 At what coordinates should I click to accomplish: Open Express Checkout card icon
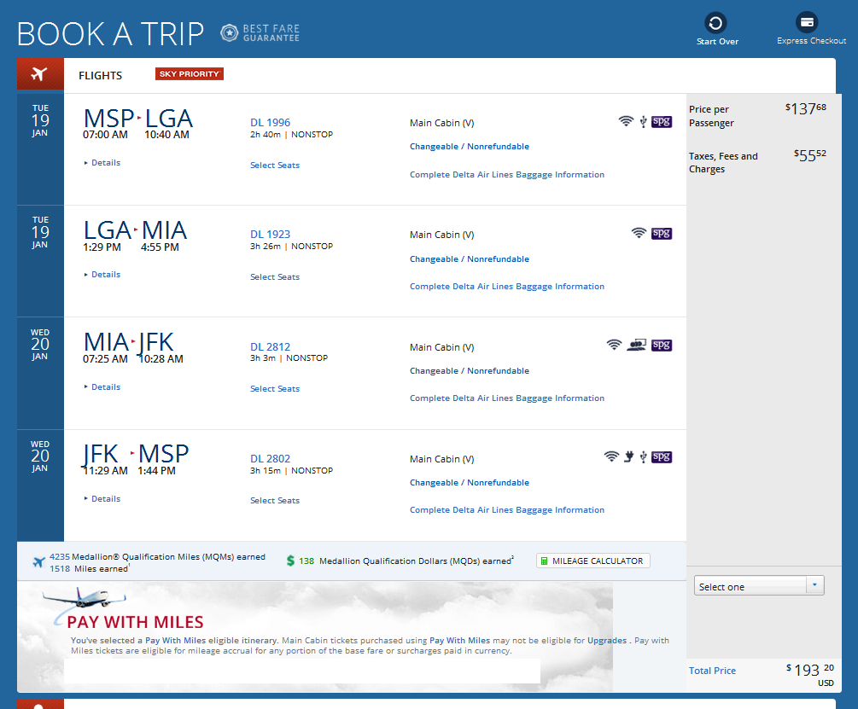click(x=807, y=23)
